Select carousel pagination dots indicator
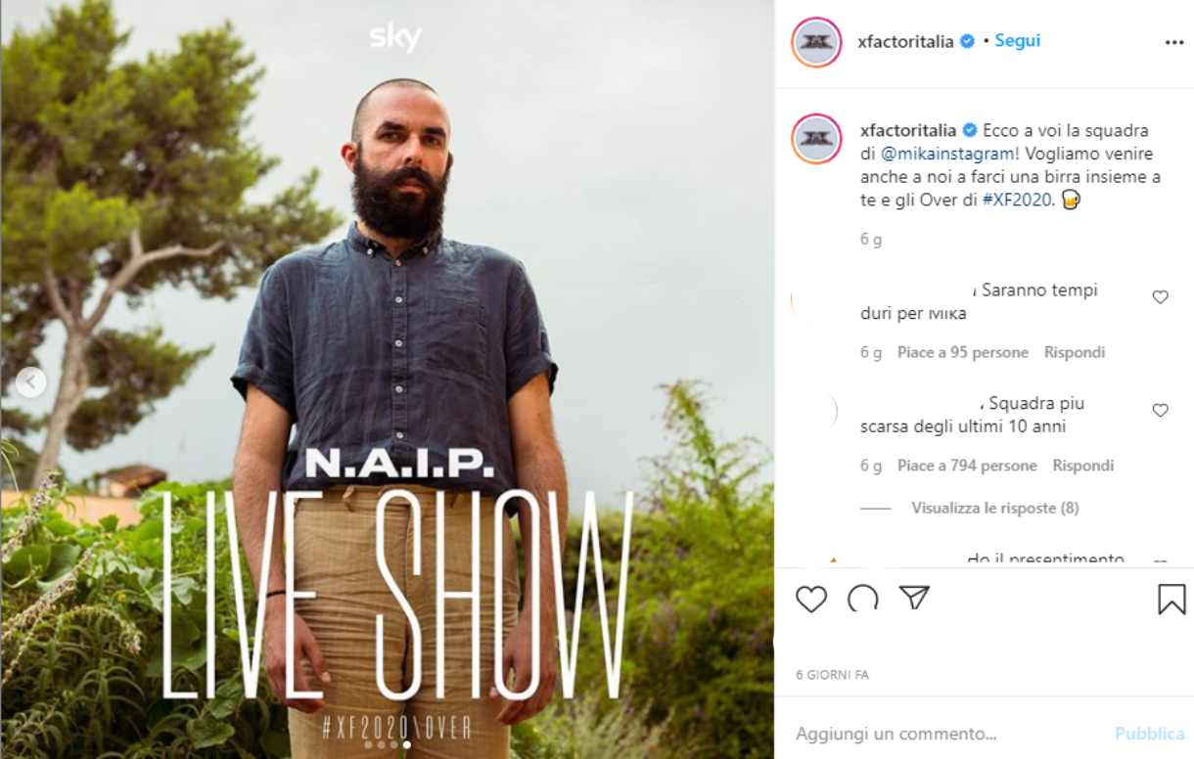 point(388,744)
